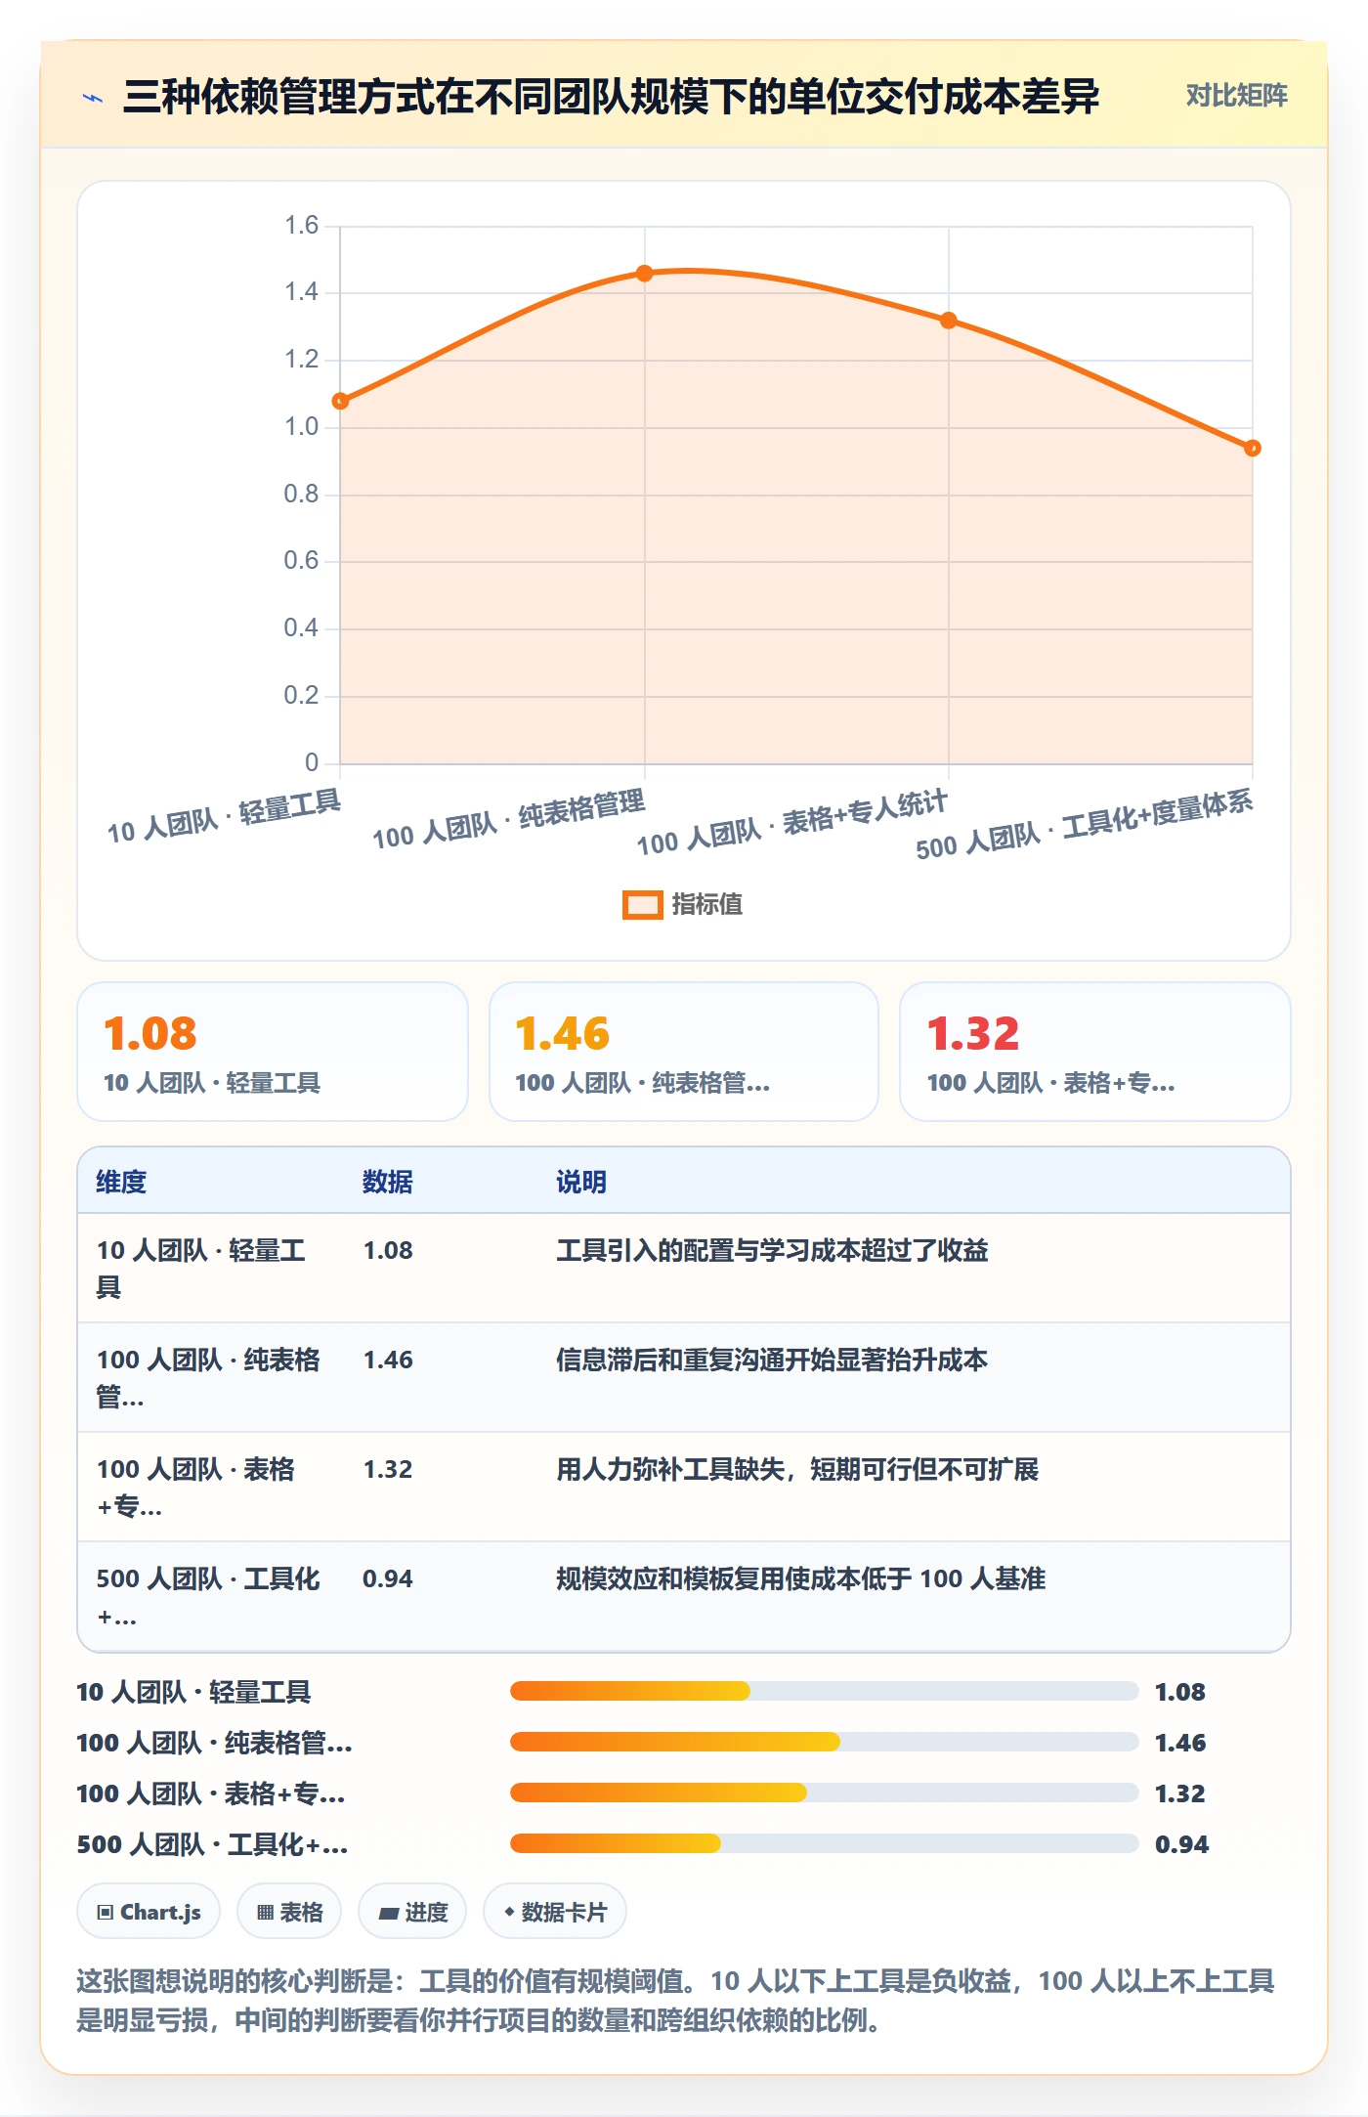The image size is (1368, 2117).
Task: Click text 用人力弥补工具缺失，短期可行但不可扩展
Action: click(x=797, y=1469)
